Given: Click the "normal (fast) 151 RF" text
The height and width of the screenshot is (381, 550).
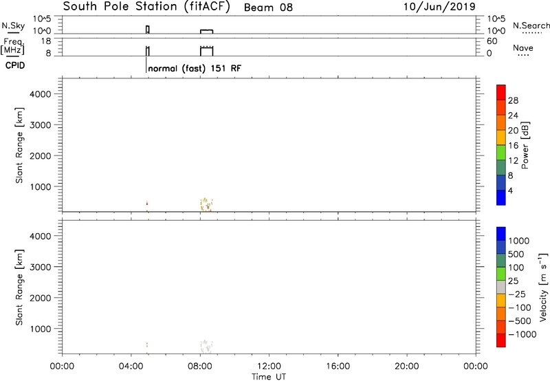Looking at the screenshot, I should pyautogui.click(x=195, y=68).
